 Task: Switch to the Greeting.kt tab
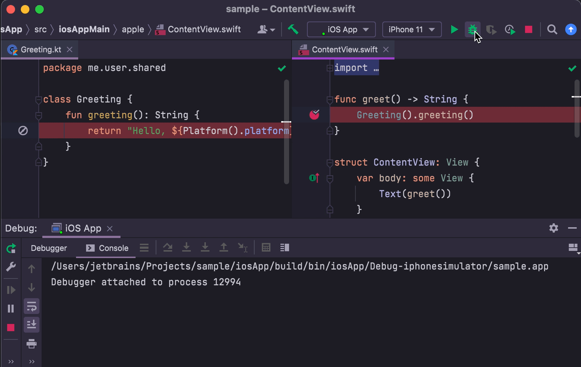pyautogui.click(x=41, y=49)
